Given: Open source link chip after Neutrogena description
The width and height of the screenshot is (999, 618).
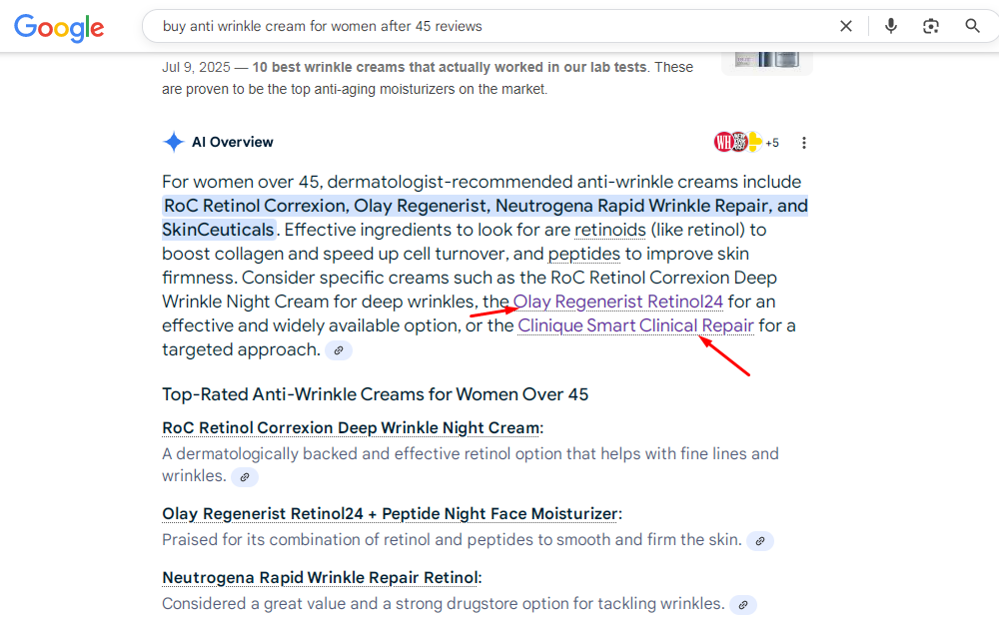Looking at the screenshot, I should pos(743,605).
